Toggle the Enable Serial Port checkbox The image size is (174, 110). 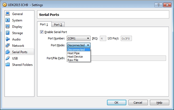pyautogui.click(x=42, y=32)
